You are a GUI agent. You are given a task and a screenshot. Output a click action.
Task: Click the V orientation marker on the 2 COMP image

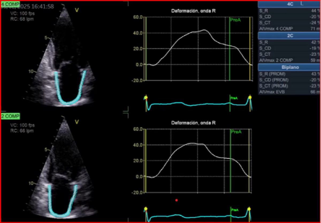(x=77, y=122)
